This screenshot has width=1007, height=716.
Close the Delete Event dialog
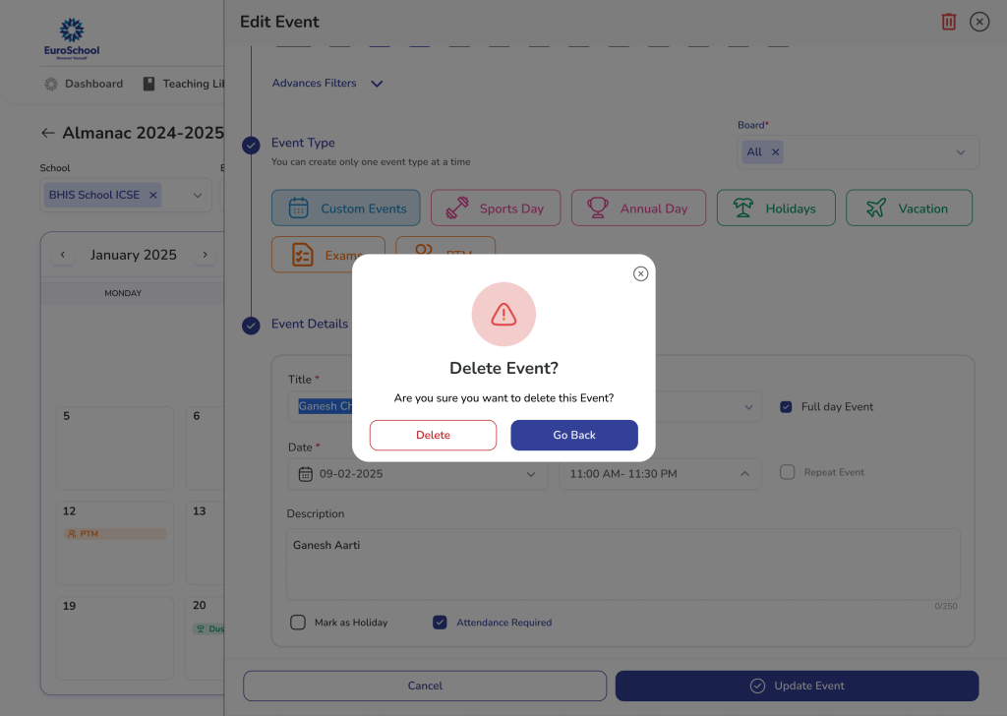(640, 273)
